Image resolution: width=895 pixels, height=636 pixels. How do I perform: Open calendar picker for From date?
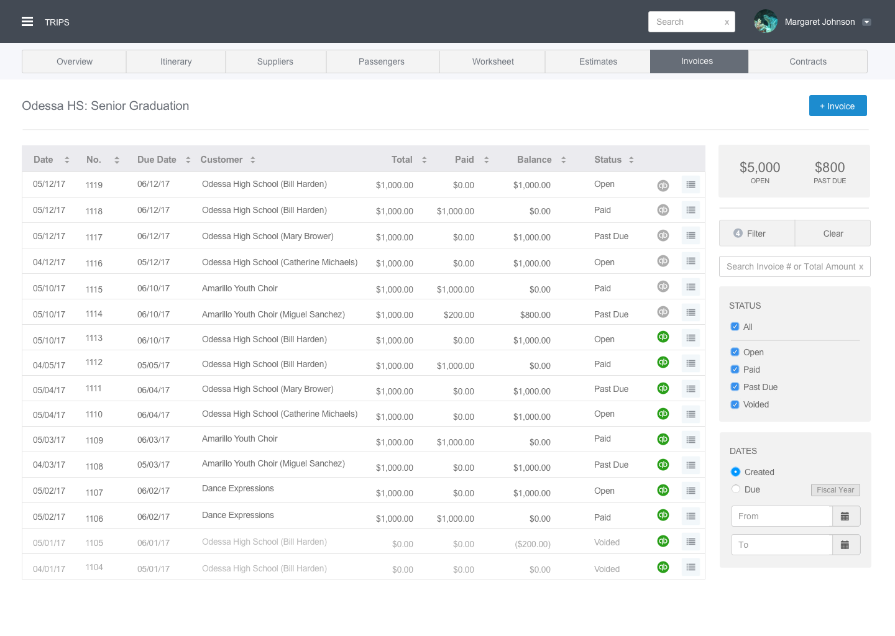click(845, 516)
